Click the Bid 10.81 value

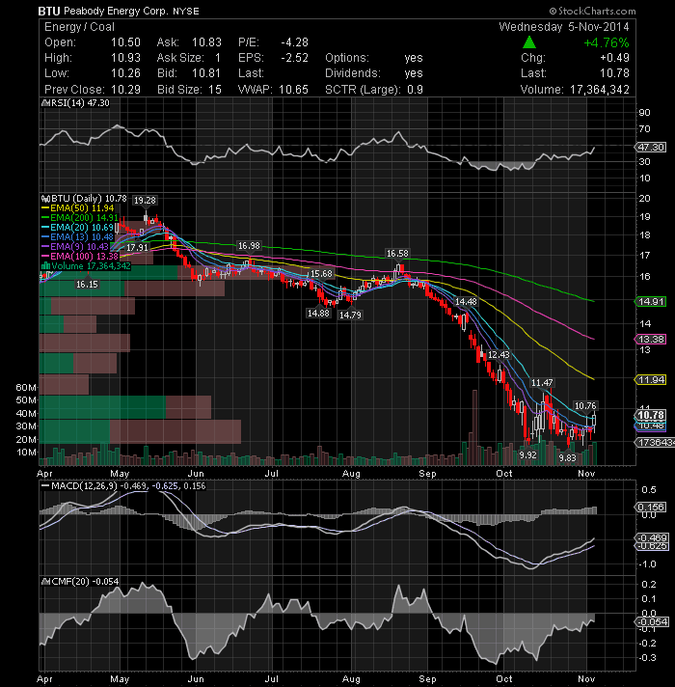click(x=206, y=73)
